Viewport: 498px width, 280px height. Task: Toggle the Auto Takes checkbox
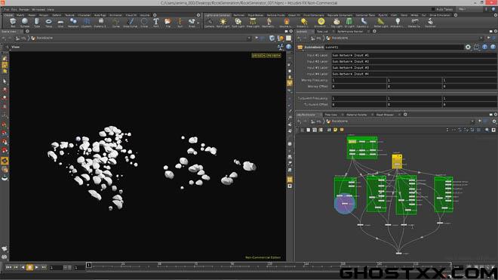pos(433,9)
